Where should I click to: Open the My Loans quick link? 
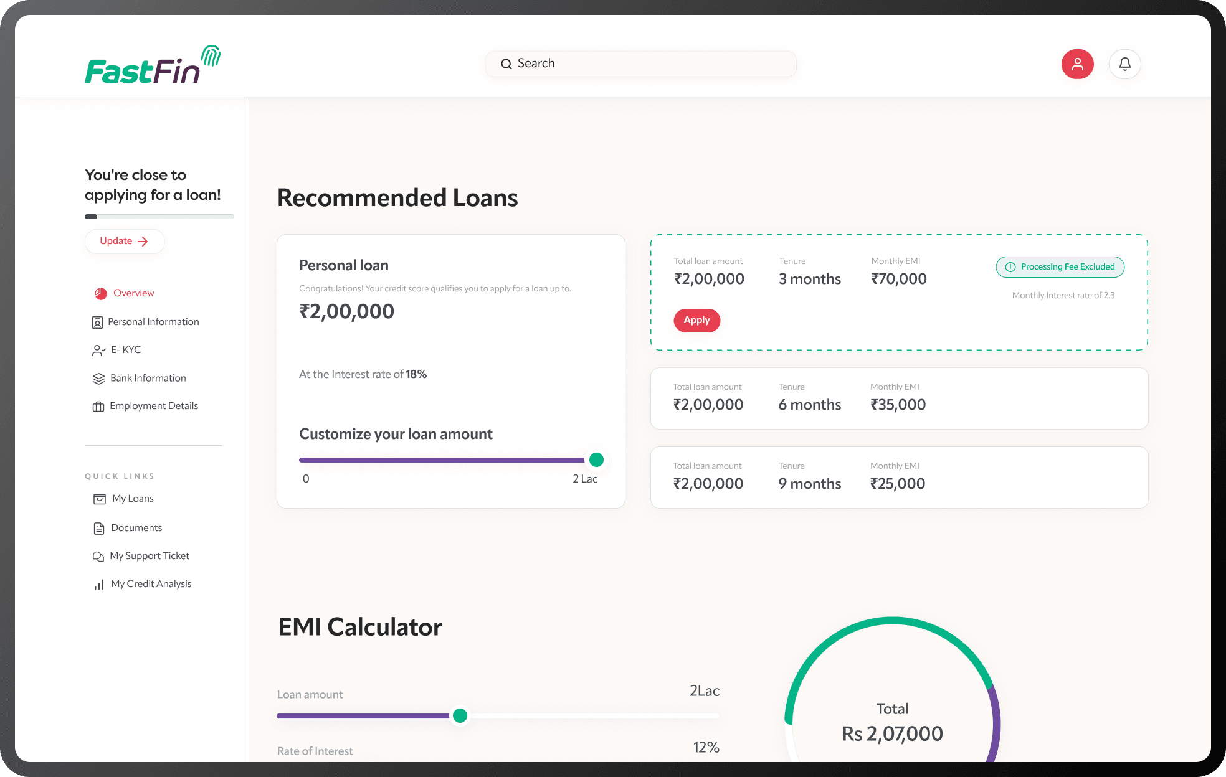(x=132, y=499)
